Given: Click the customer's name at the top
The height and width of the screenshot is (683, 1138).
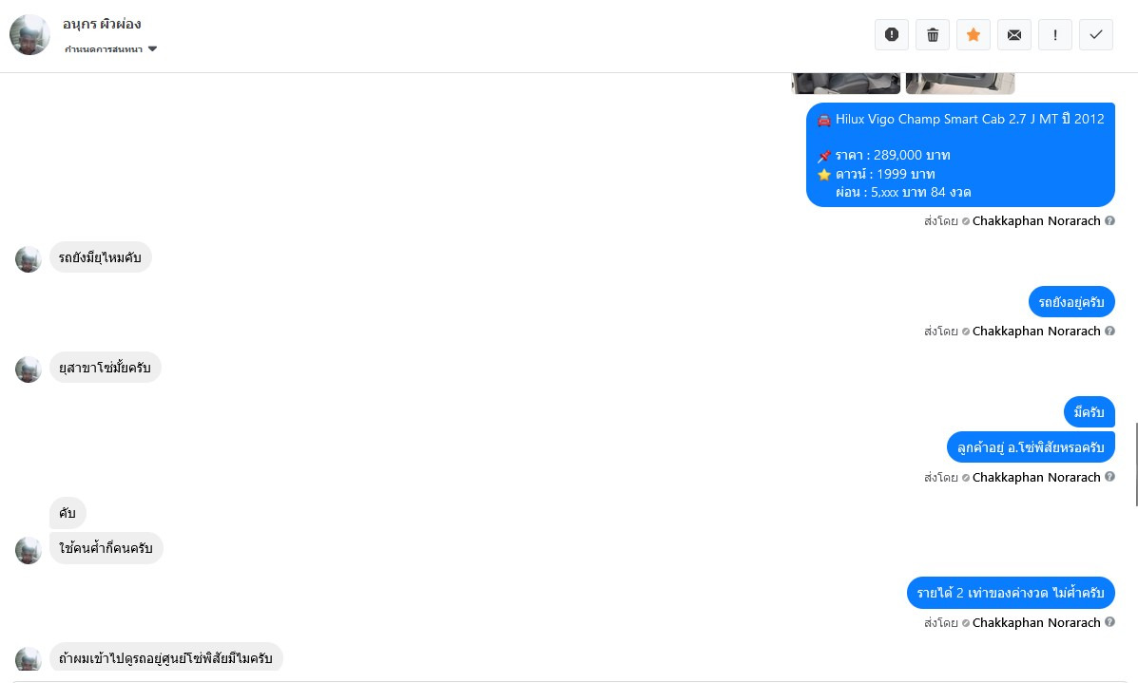Looking at the screenshot, I should coord(102,24).
